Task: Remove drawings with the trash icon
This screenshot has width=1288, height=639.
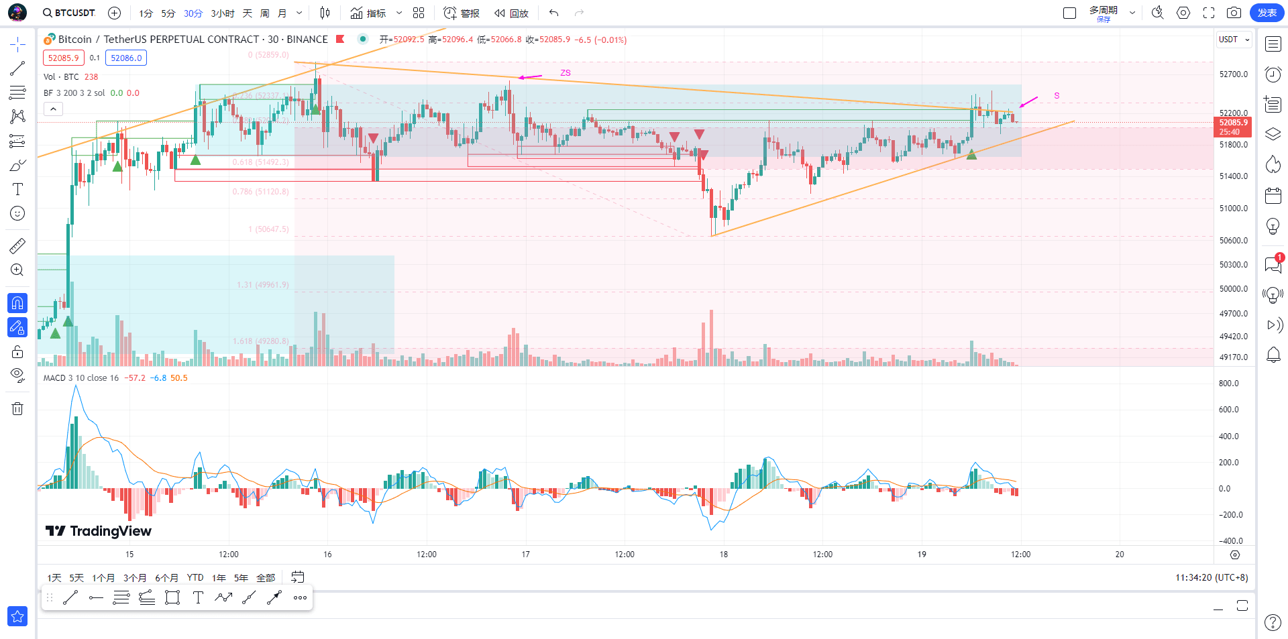Action: pos(17,408)
